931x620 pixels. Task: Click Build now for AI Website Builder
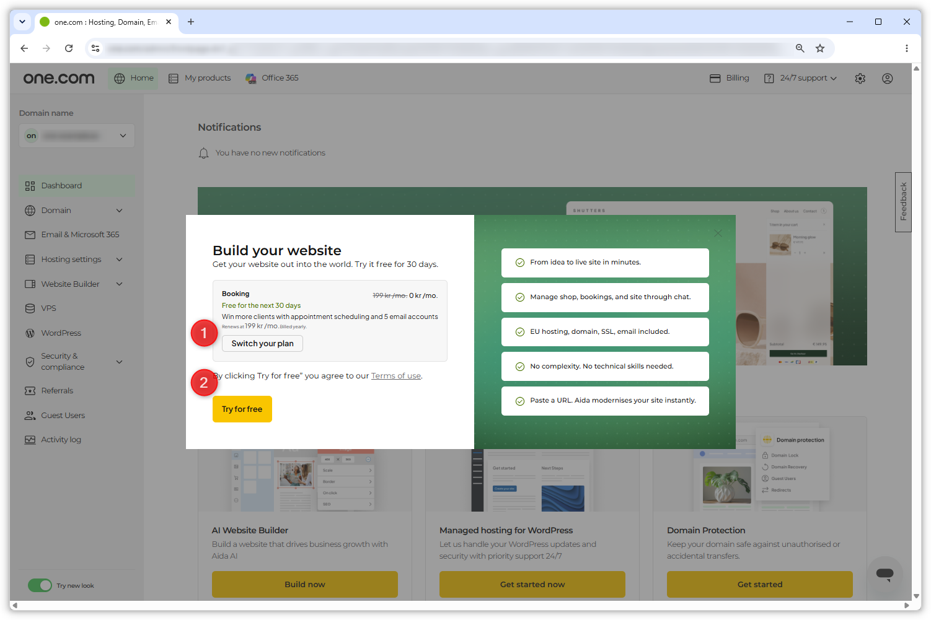click(x=305, y=584)
